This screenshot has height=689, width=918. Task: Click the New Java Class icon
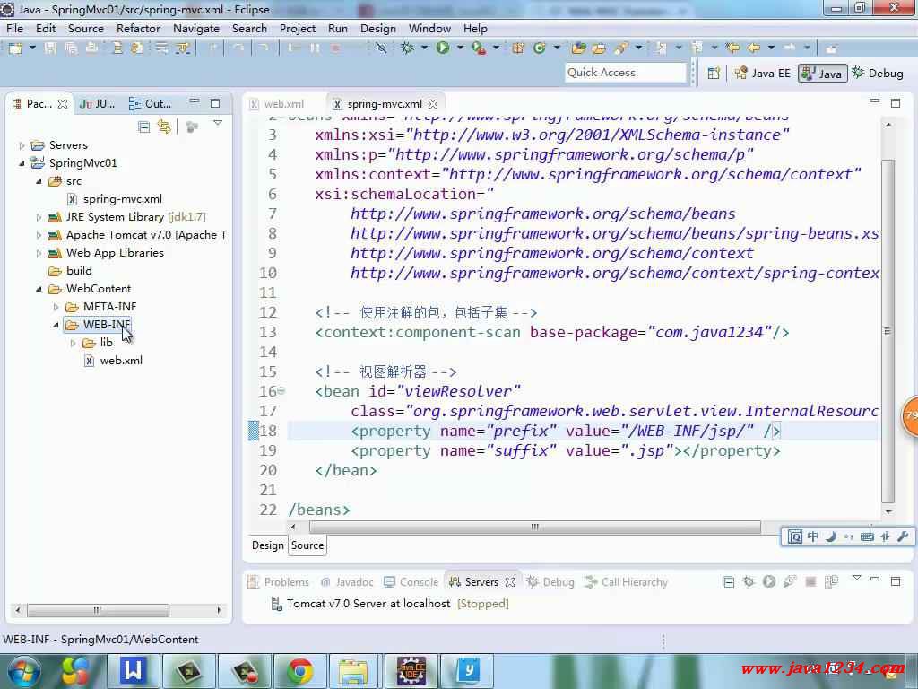pyautogui.click(x=539, y=48)
